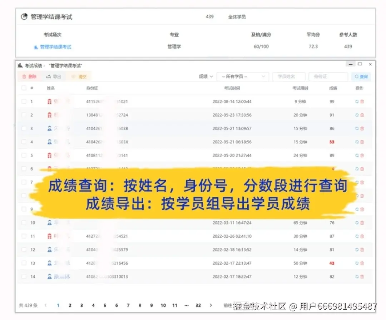Delete the record with score 33

click(x=362, y=142)
